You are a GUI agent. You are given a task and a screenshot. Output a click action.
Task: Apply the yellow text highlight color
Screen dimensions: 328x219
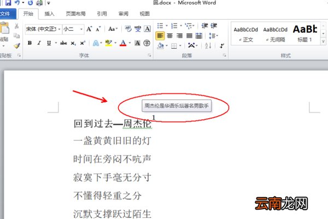click(108, 43)
